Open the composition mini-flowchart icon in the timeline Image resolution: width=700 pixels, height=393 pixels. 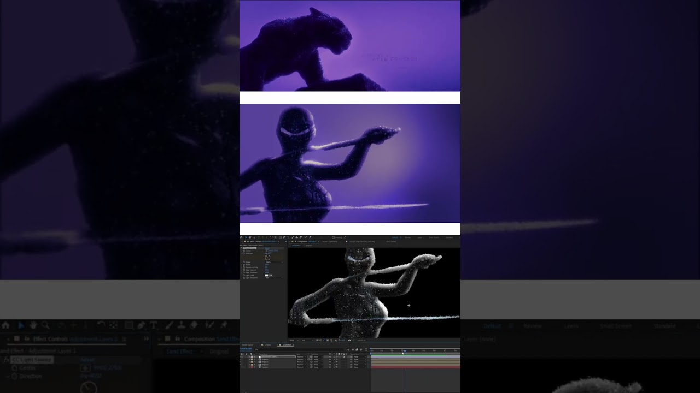[347, 349]
